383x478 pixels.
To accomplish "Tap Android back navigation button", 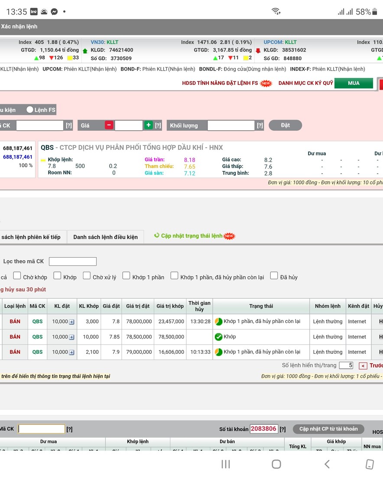I will pyautogui.click(x=327, y=464).
